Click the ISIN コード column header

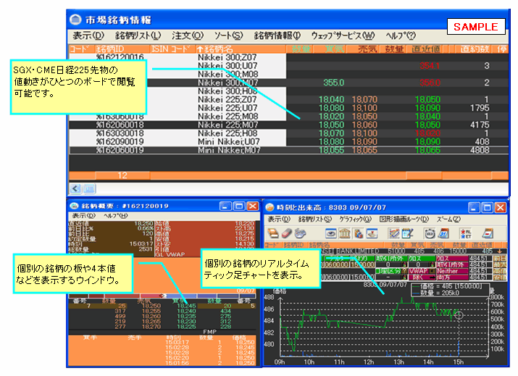[x=172, y=49]
